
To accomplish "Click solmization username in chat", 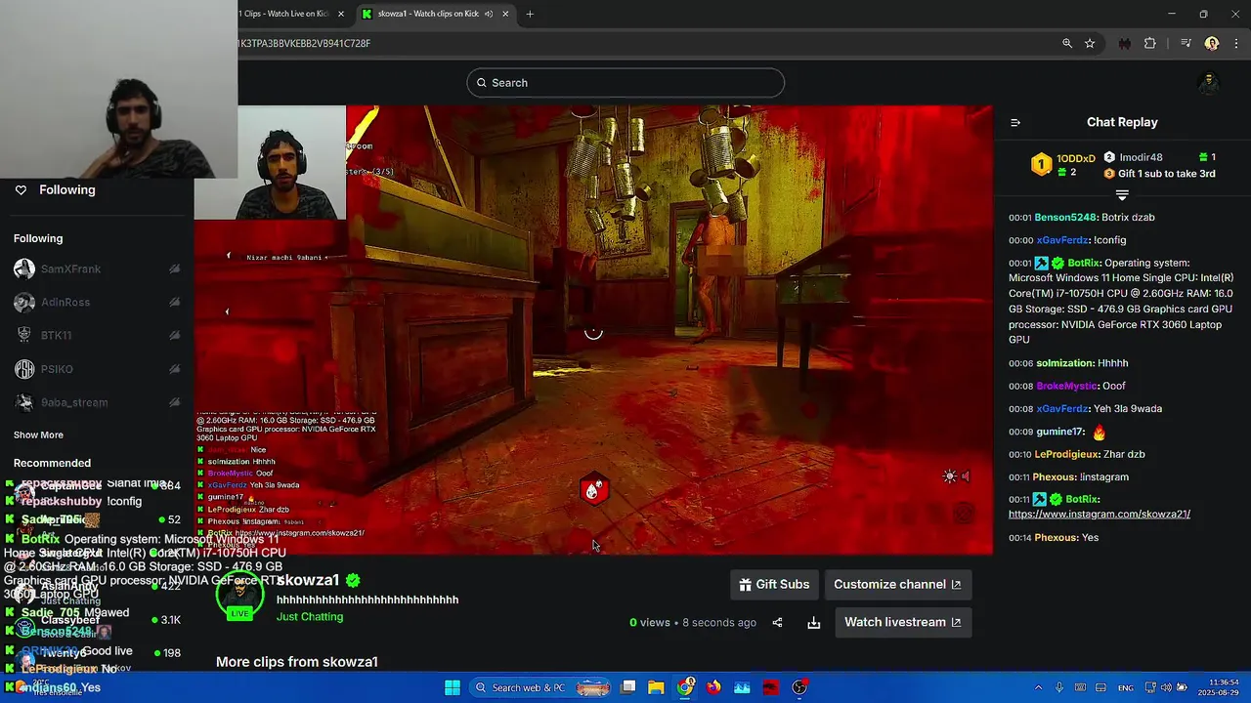I will 1064,363.
